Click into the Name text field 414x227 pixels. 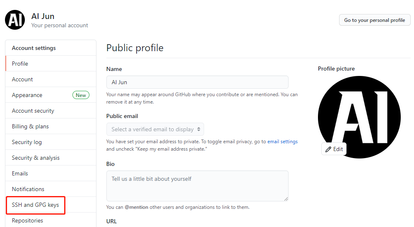coord(197,82)
